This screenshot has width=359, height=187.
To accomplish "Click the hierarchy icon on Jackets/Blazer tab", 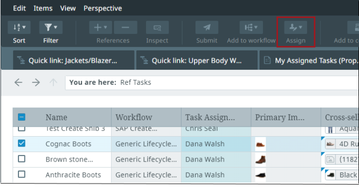I will pyautogui.click(x=21, y=60).
